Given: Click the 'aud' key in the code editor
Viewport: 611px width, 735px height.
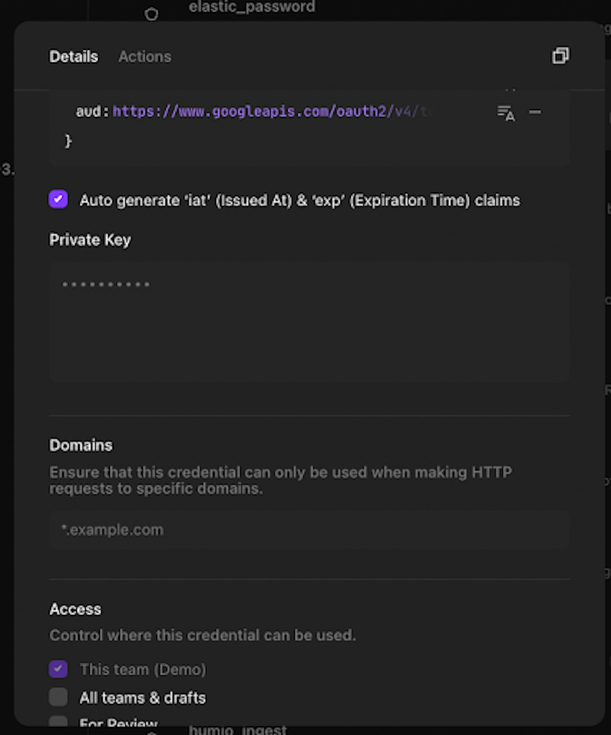Looking at the screenshot, I should pos(89,112).
